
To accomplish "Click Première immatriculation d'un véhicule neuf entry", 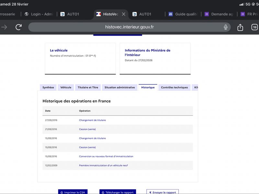I will click(x=103, y=166).
